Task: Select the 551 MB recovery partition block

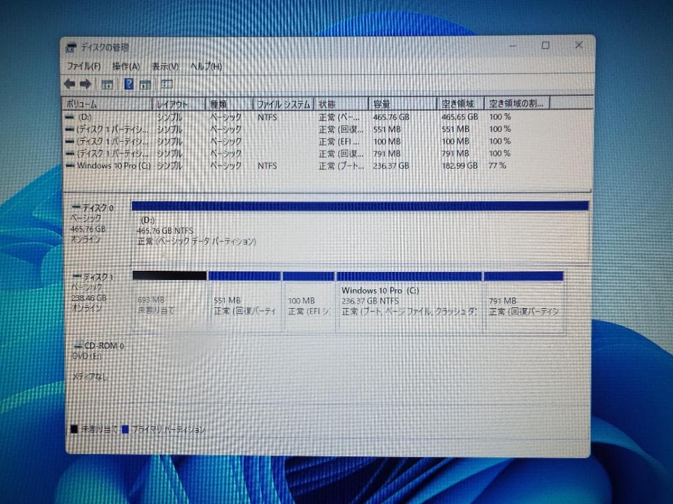Action: 243,302
